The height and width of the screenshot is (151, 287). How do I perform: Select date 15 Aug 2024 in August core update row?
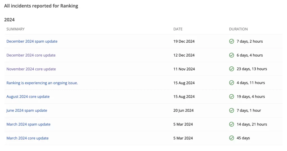pos(184,97)
